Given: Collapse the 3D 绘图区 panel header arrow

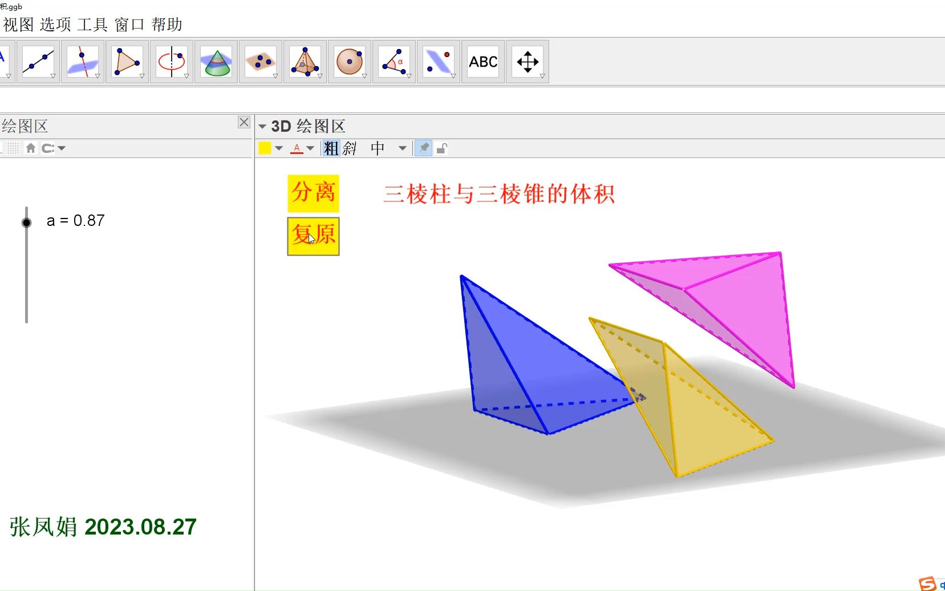Looking at the screenshot, I should 263,126.
